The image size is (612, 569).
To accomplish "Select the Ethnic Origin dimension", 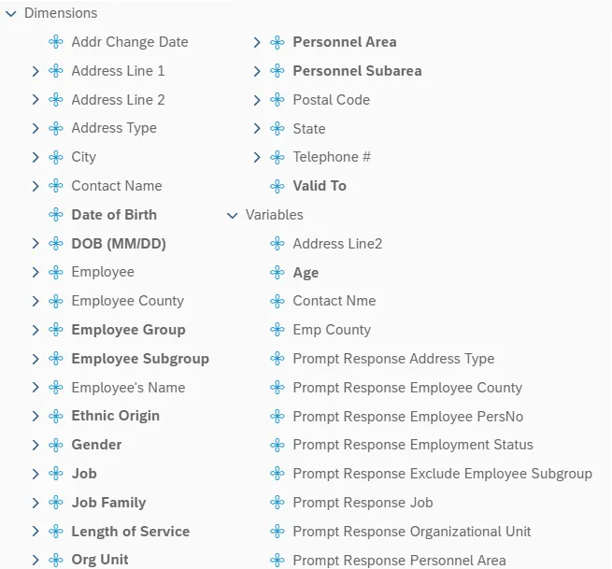I will pos(115,416).
